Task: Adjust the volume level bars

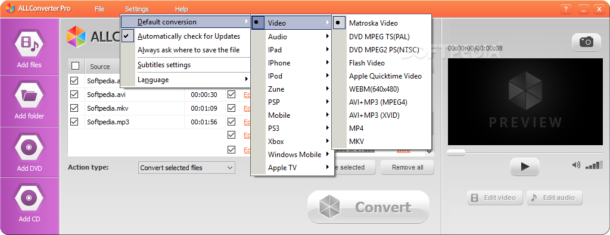Action: (x=594, y=165)
